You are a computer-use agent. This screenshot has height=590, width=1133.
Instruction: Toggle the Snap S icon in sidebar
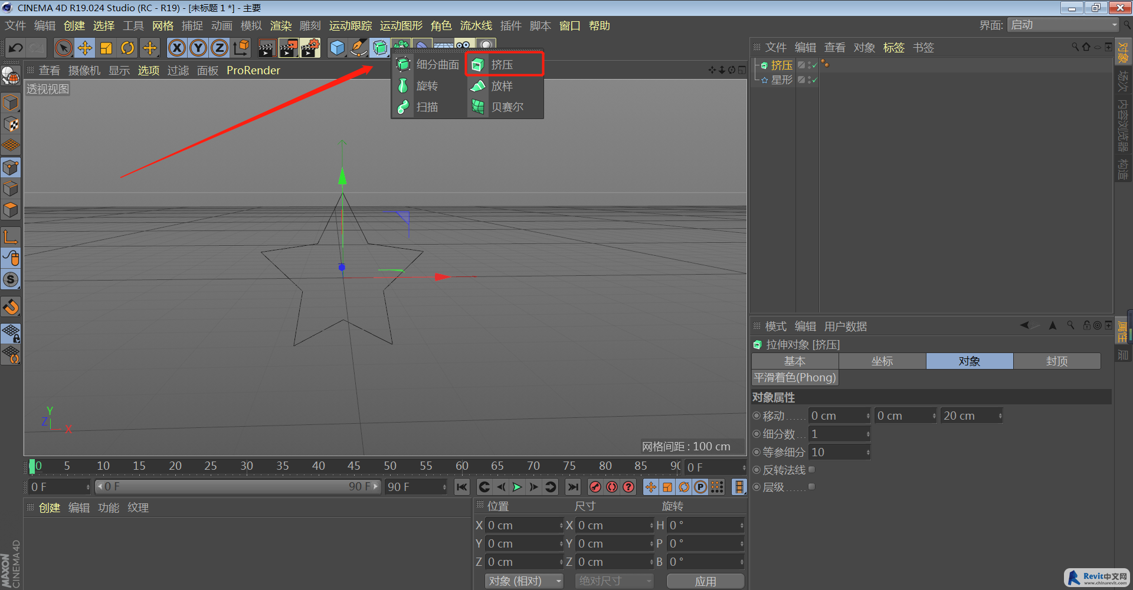(11, 279)
